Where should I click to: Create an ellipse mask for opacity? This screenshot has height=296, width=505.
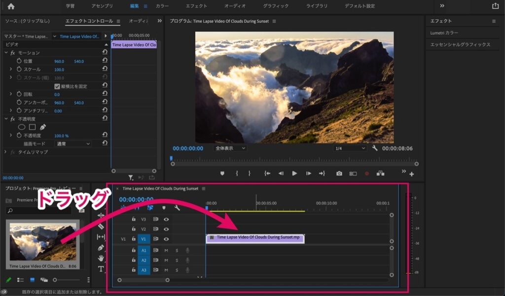point(22,127)
